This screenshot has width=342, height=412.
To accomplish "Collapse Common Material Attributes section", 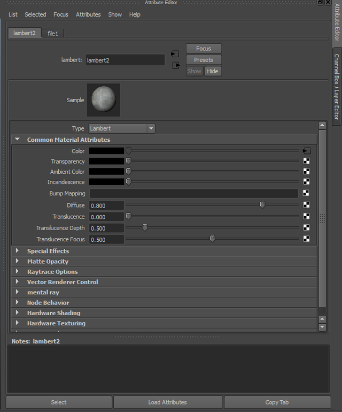I will coord(17,139).
